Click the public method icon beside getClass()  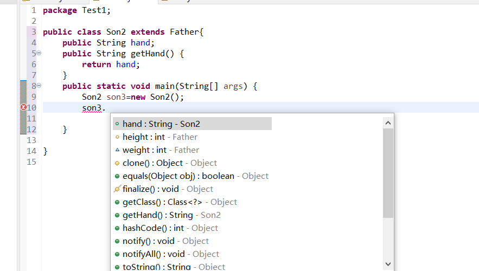pyautogui.click(x=117, y=202)
